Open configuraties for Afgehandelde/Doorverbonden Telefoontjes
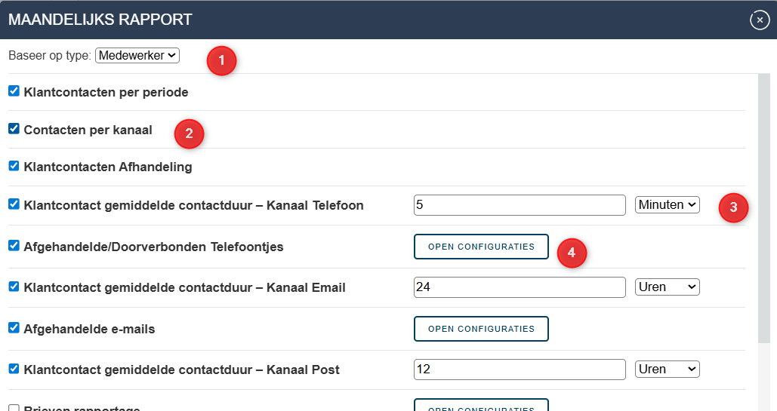 (481, 247)
